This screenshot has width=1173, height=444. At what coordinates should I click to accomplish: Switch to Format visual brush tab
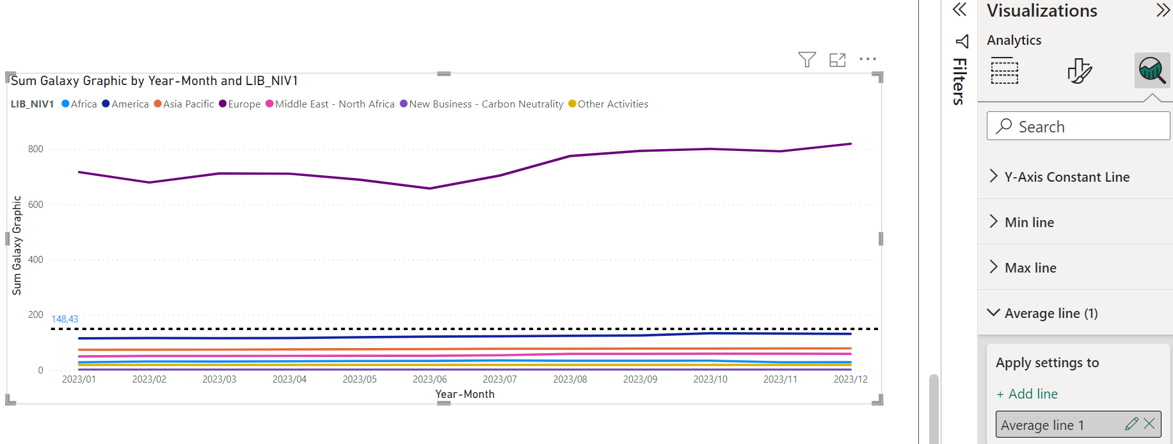click(1080, 71)
